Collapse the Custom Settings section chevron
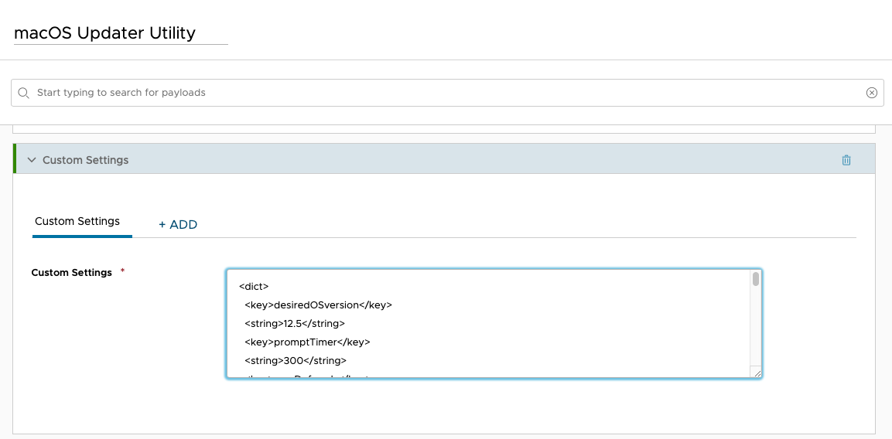Image resolution: width=892 pixels, height=439 pixels. point(31,160)
